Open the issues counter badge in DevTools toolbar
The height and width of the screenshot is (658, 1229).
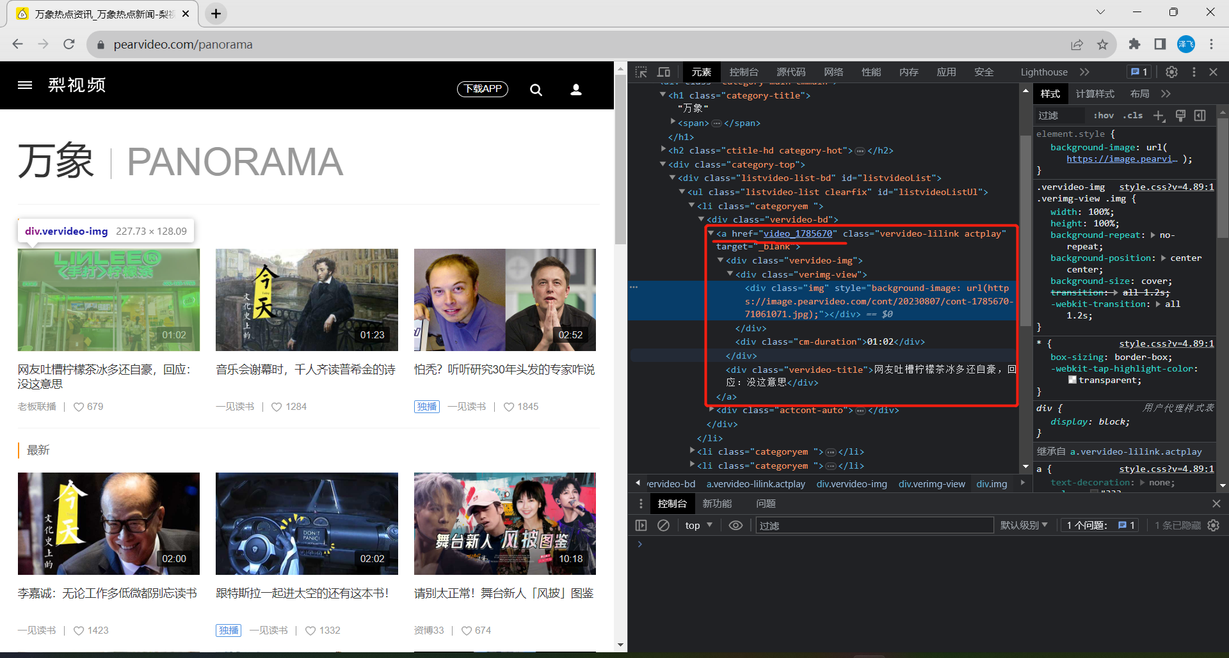[x=1139, y=72]
